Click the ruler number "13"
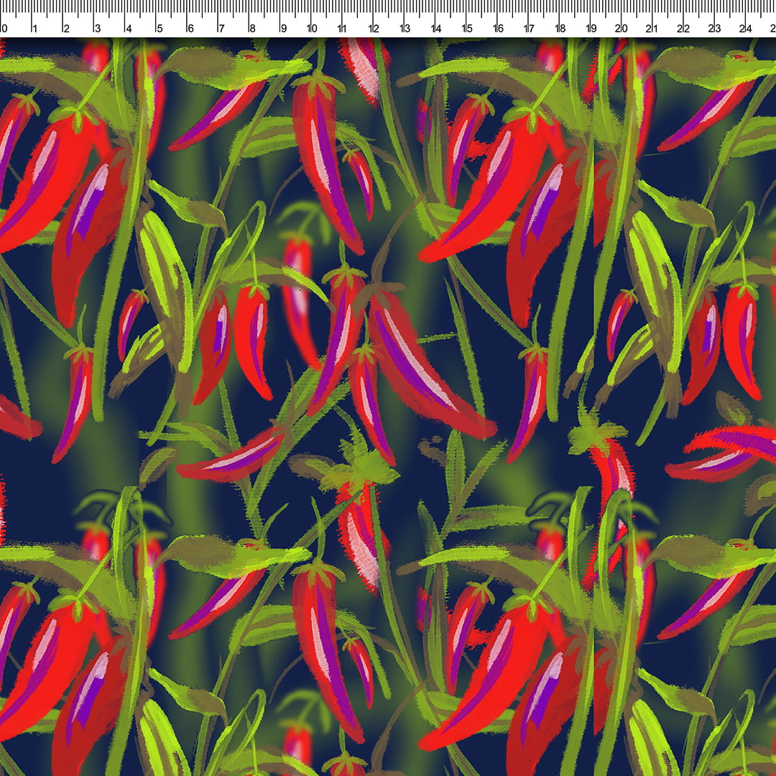Image resolution: width=776 pixels, height=776 pixels. 405,28
